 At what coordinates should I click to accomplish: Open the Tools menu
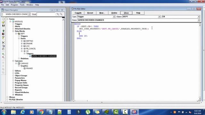(x=22, y=5)
